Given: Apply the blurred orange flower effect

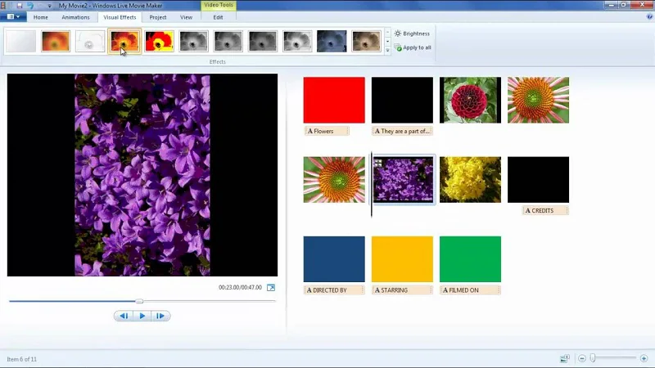Looking at the screenshot, I should click(x=56, y=42).
